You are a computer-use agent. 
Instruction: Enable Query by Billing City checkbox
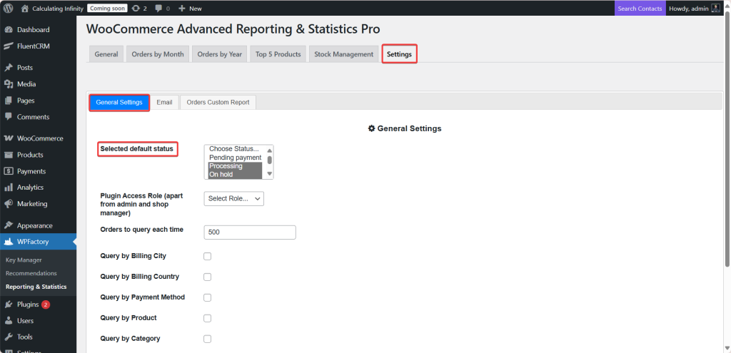[208, 256]
